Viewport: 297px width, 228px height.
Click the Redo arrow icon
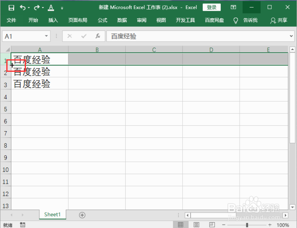[x=36, y=8]
